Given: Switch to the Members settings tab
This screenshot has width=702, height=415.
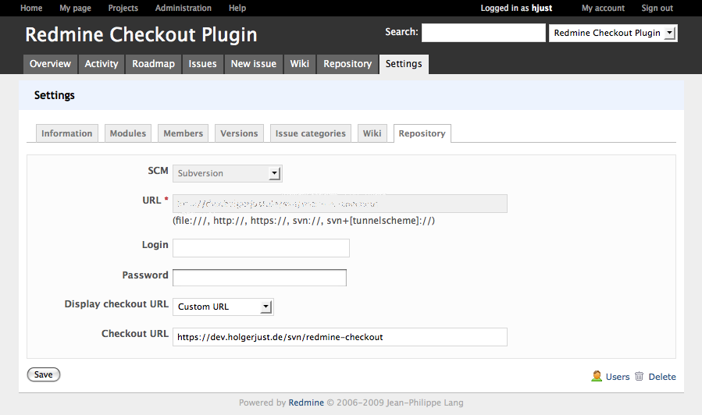Looking at the screenshot, I should pyautogui.click(x=183, y=133).
